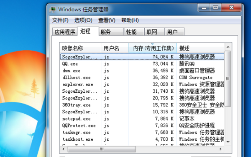Viewport: 251px width, 157px height.
Task: Select the 360tray.exe process
Action: click(x=142, y=105)
